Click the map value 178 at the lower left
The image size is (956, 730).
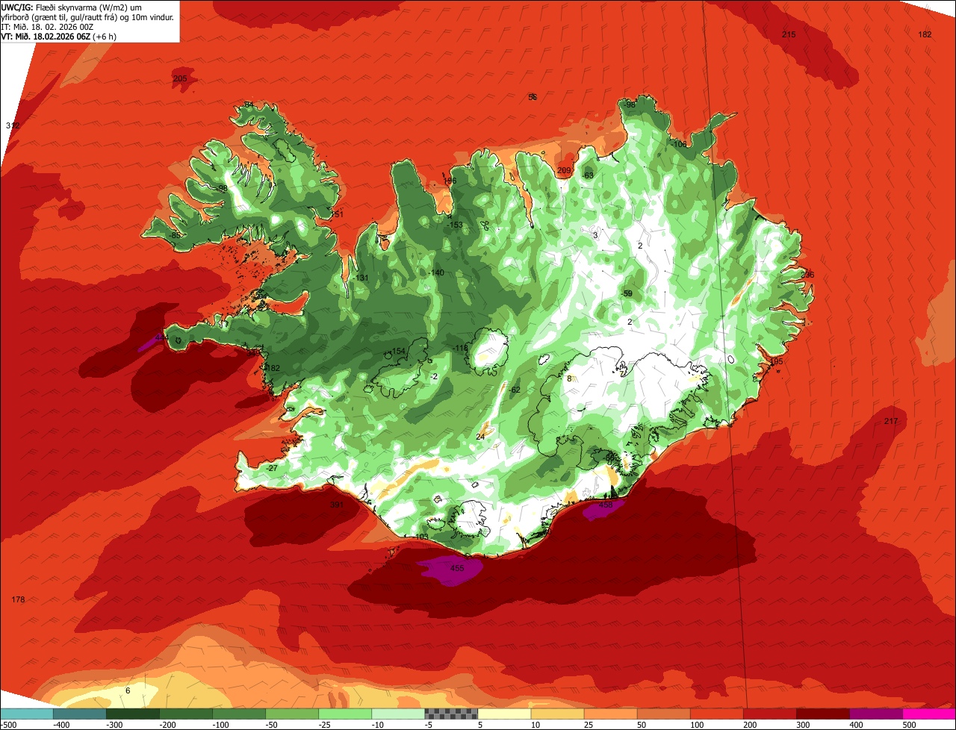pyautogui.click(x=19, y=600)
